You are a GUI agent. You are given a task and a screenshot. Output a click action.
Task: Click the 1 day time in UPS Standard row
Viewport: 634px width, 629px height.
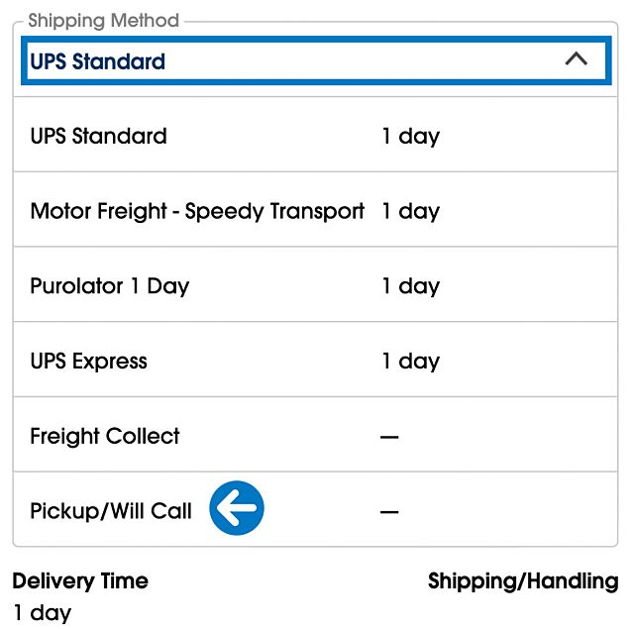tap(410, 137)
